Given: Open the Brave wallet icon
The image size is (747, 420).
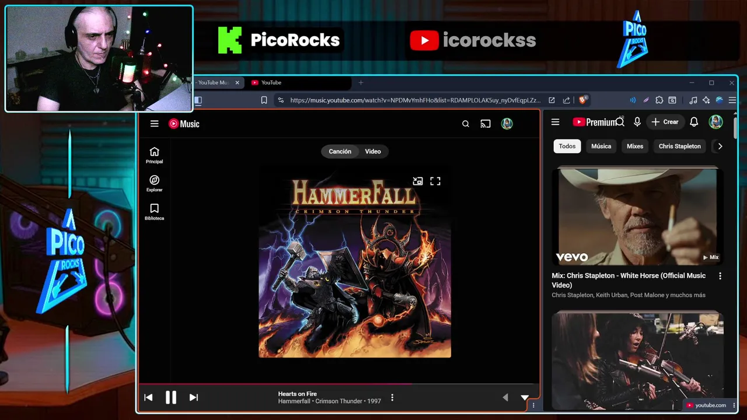Looking at the screenshot, I should coord(672,100).
